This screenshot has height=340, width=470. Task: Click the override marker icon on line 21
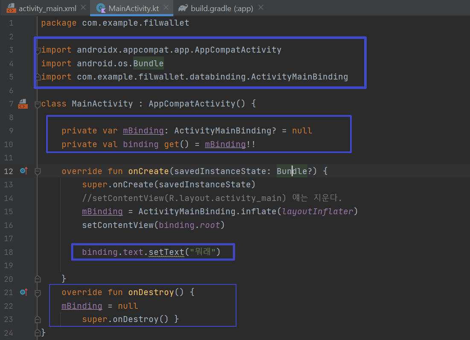click(x=23, y=292)
